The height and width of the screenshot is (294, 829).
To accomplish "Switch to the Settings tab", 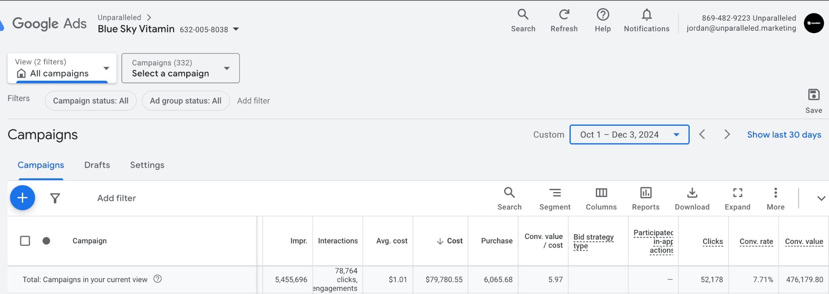I will click(x=147, y=165).
